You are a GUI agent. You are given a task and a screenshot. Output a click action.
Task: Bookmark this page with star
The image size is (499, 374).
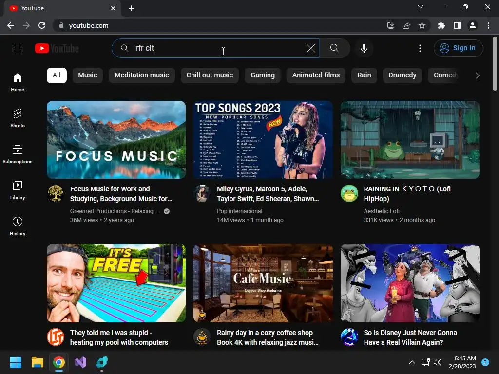(422, 25)
